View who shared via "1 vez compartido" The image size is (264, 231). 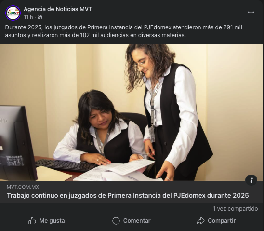235,209
